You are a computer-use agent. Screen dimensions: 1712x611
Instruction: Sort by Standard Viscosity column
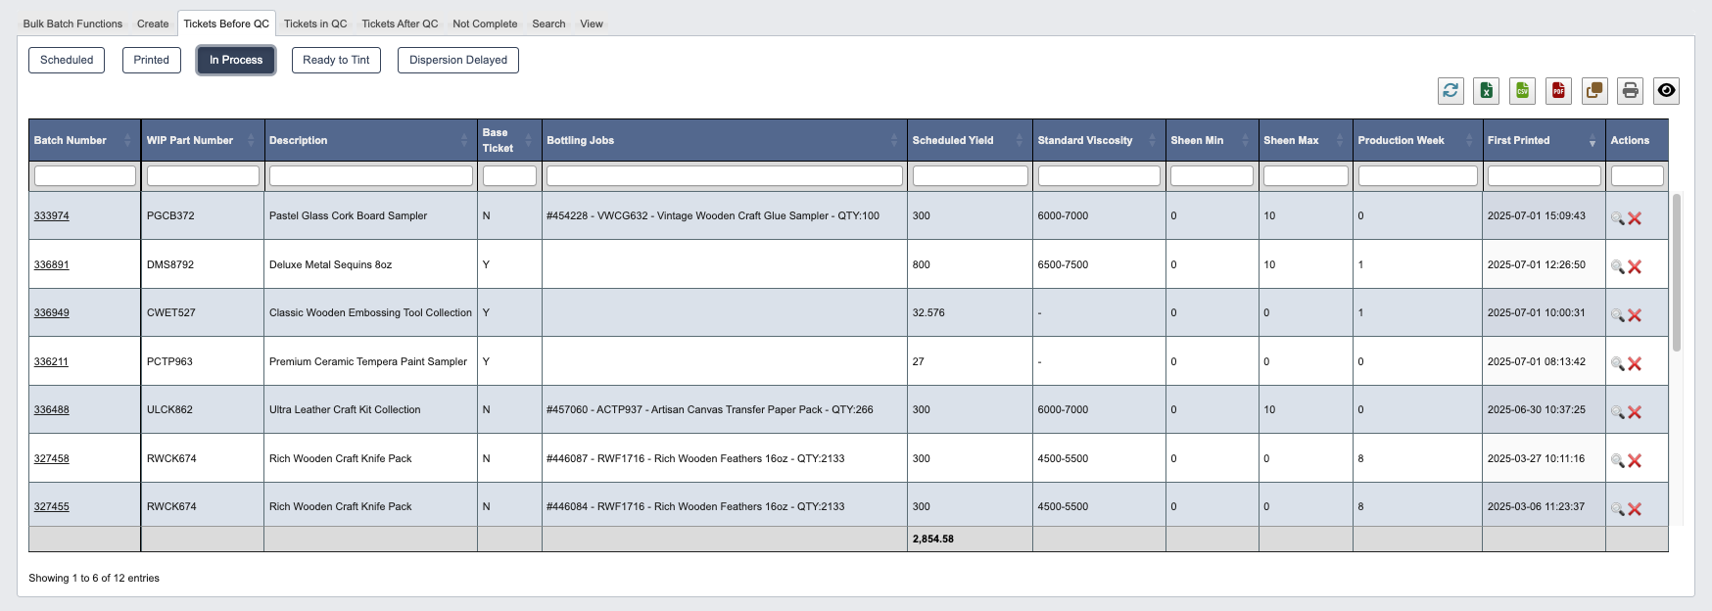(x=1099, y=140)
